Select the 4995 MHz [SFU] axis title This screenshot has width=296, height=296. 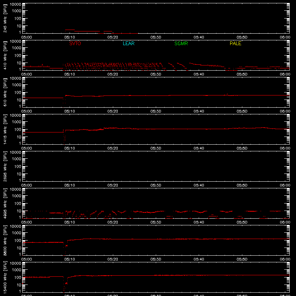[x=5, y=203]
